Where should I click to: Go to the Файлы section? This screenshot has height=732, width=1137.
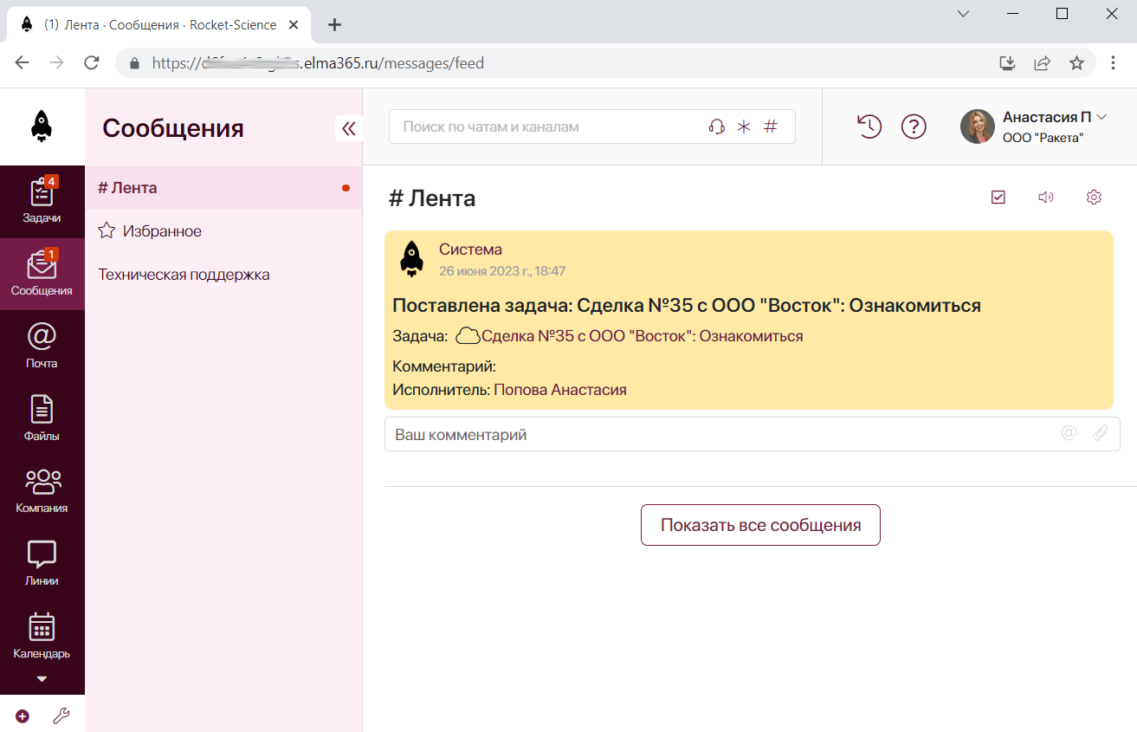click(x=42, y=418)
